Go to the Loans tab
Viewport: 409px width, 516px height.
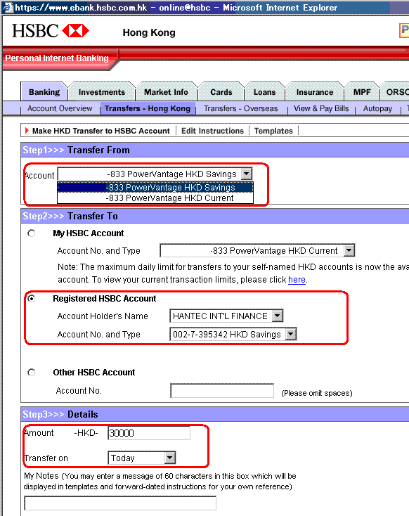[x=264, y=92]
